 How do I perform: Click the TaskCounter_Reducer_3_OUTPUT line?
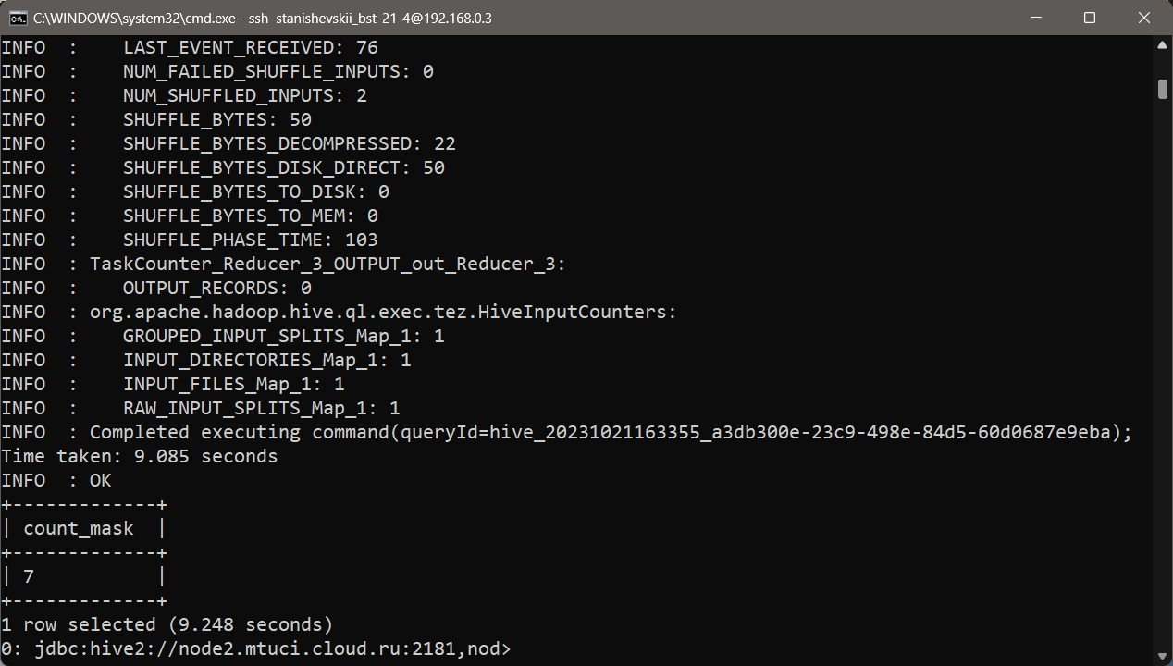(x=283, y=264)
